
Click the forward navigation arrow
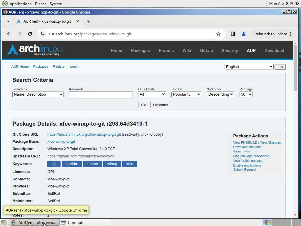pyautogui.click(x=19, y=34)
